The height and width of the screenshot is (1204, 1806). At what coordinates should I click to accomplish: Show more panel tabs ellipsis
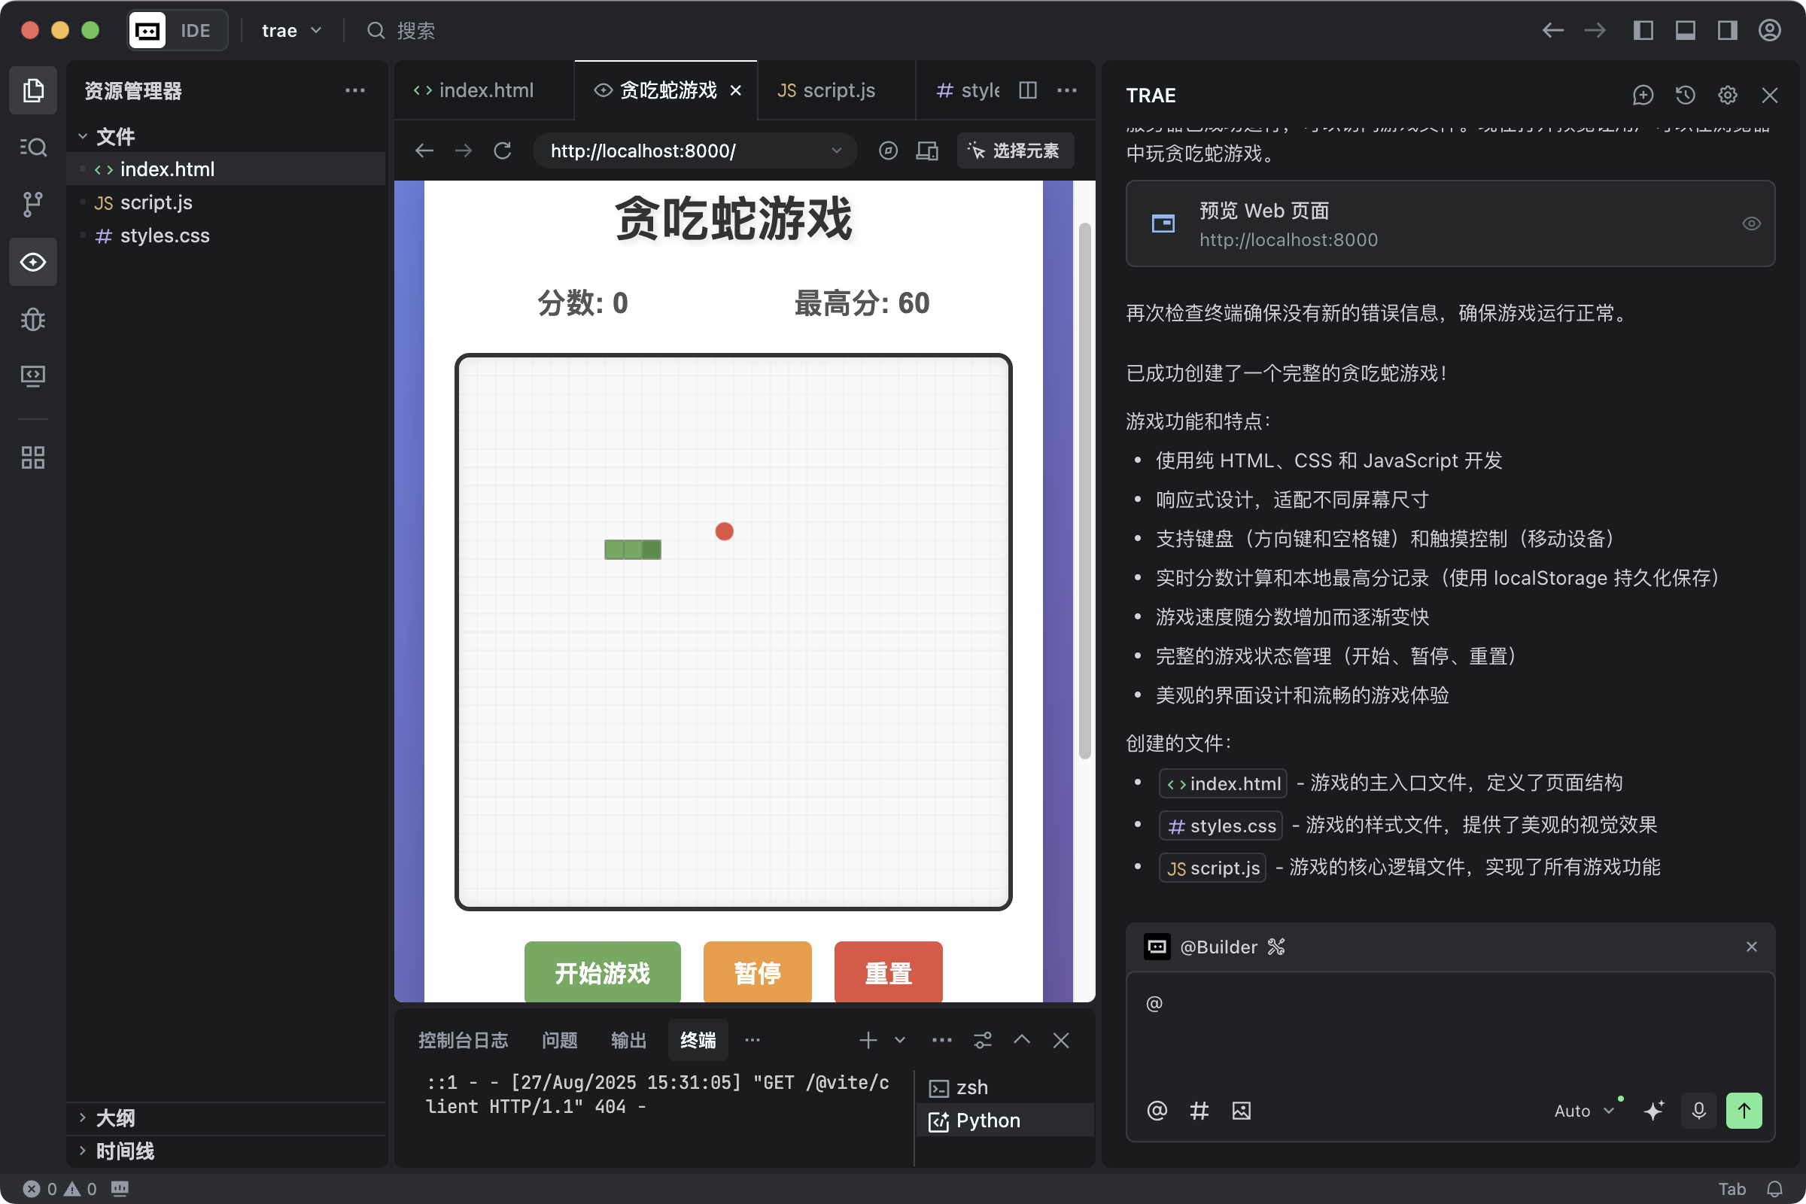752,1040
